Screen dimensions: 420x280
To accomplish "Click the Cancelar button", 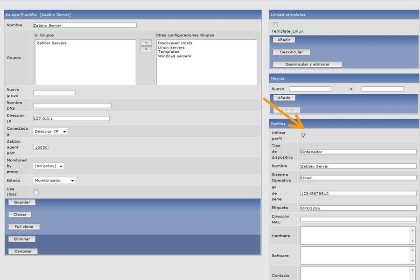I will pyautogui.click(x=23, y=251).
